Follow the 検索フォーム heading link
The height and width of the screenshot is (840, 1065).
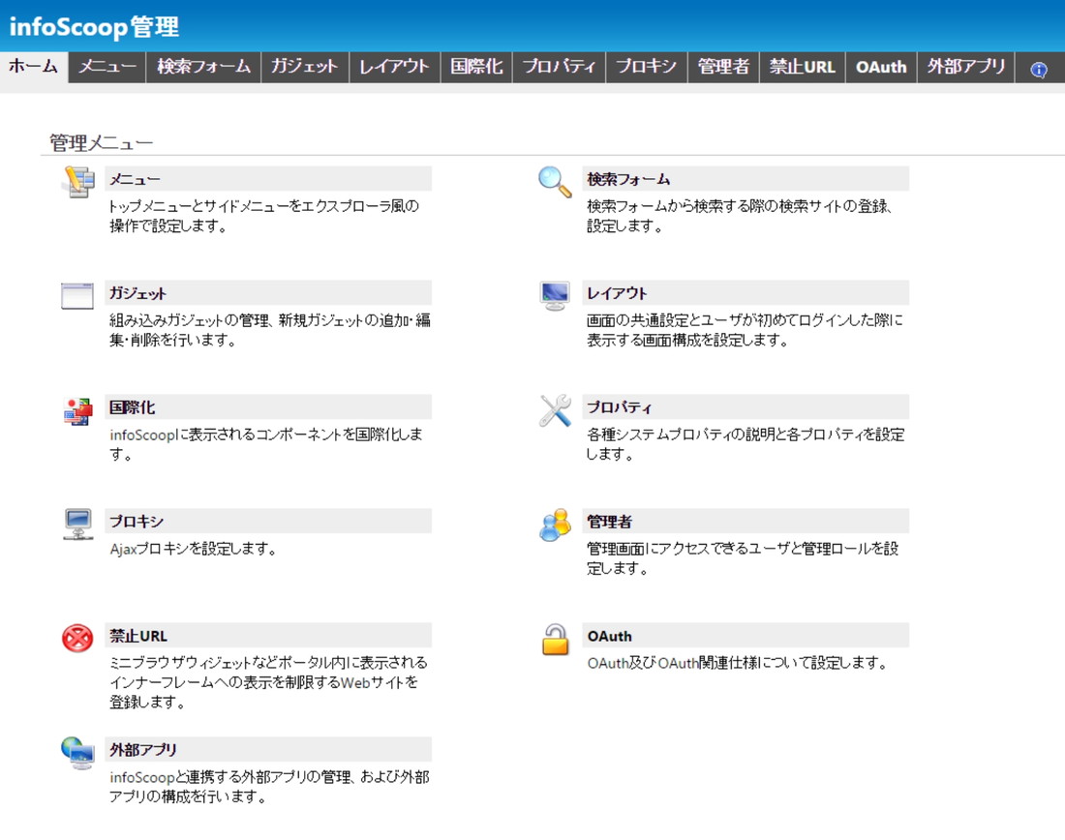point(628,179)
